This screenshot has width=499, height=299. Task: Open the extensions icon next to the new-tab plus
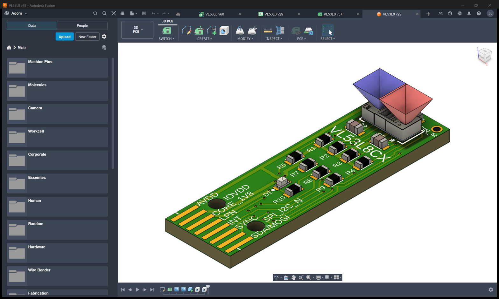440,13
